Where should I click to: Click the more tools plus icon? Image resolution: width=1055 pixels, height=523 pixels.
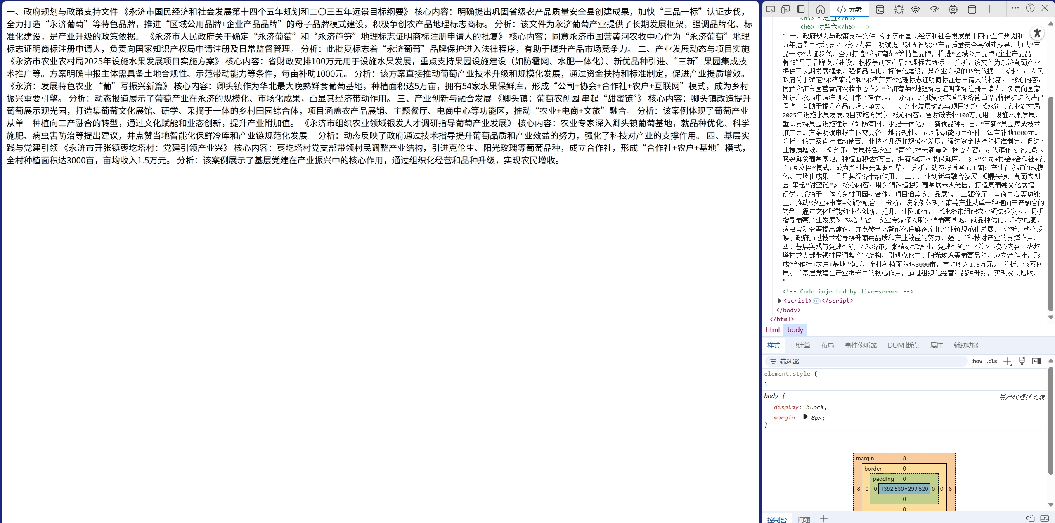click(990, 9)
